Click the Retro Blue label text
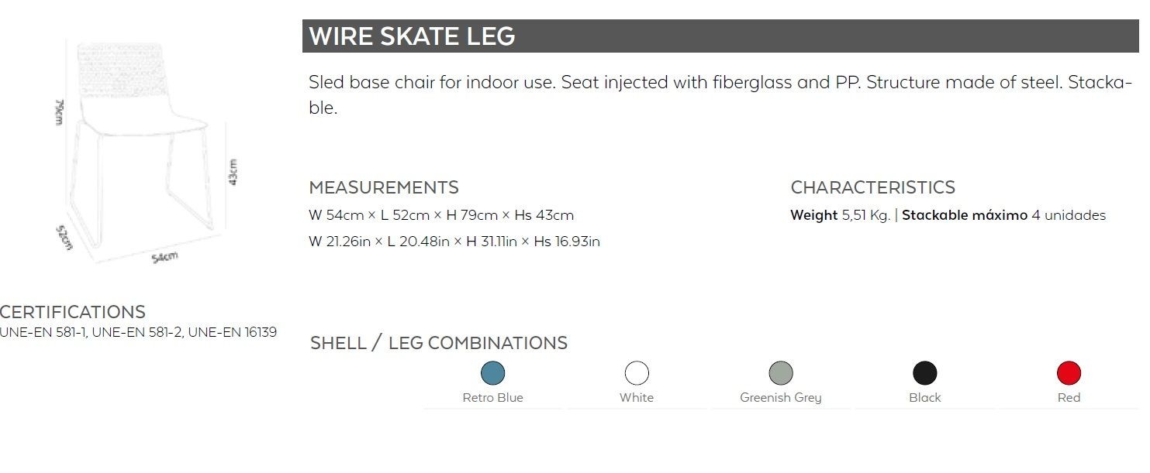This screenshot has width=1150, height=473. click(x=492, y=398)
